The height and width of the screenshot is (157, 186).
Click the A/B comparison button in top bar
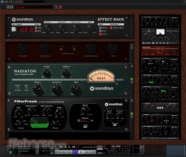(16, 2)
